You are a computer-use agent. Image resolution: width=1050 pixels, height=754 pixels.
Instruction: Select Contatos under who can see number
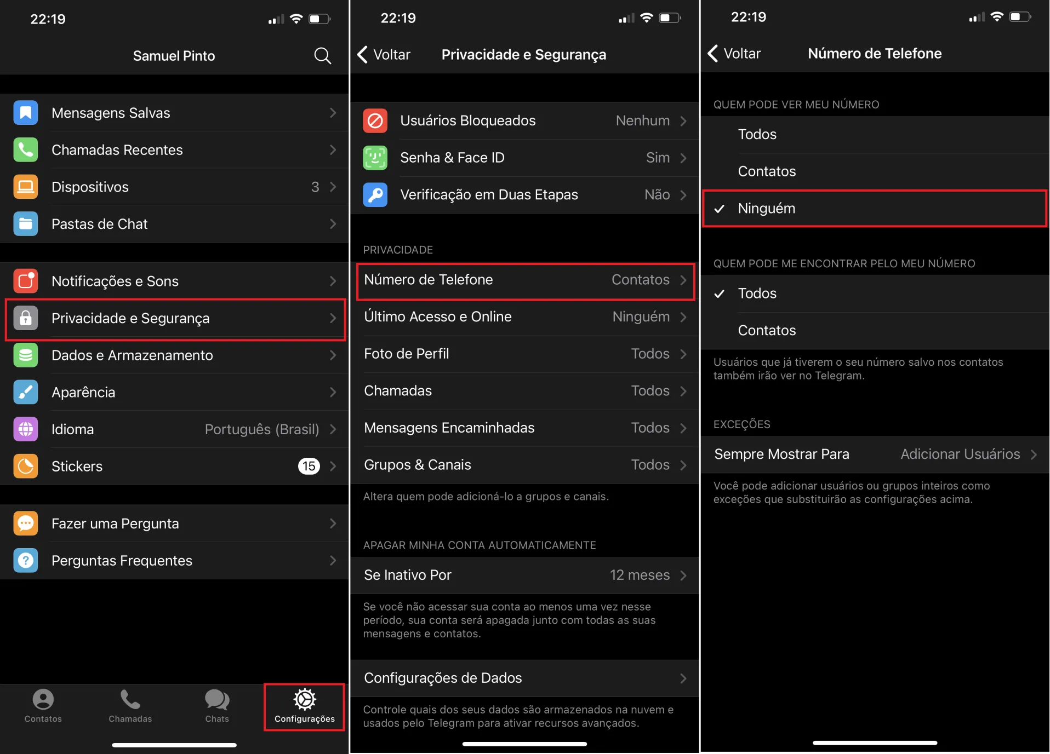click(x=875, y=171)
